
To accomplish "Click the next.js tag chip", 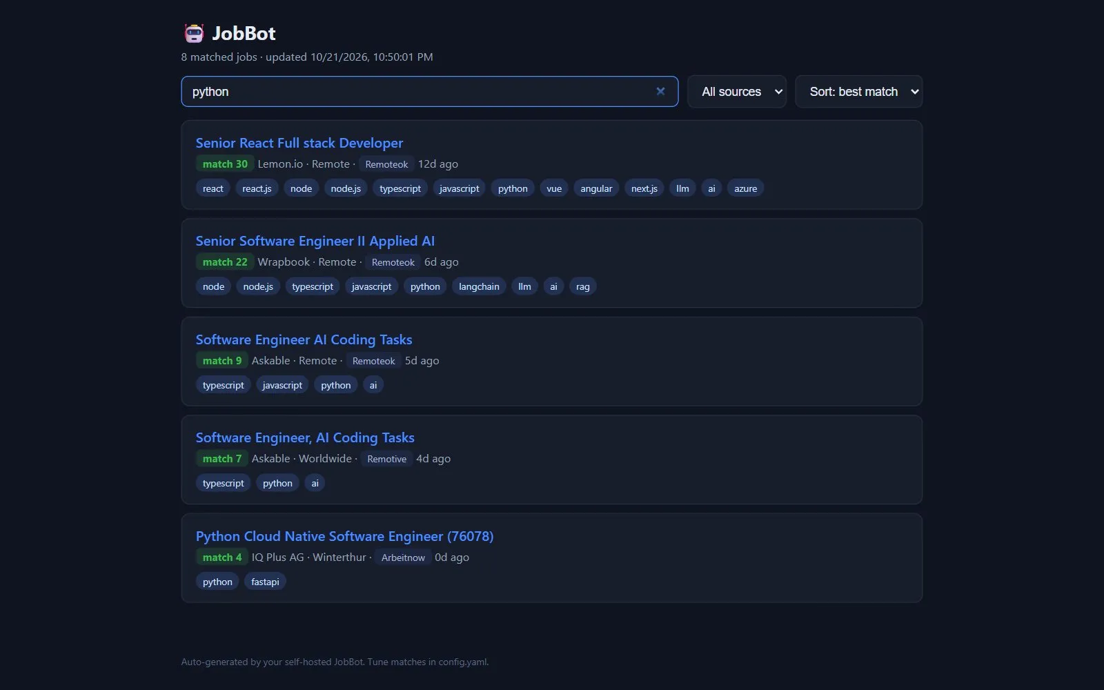I will (644, 188).
